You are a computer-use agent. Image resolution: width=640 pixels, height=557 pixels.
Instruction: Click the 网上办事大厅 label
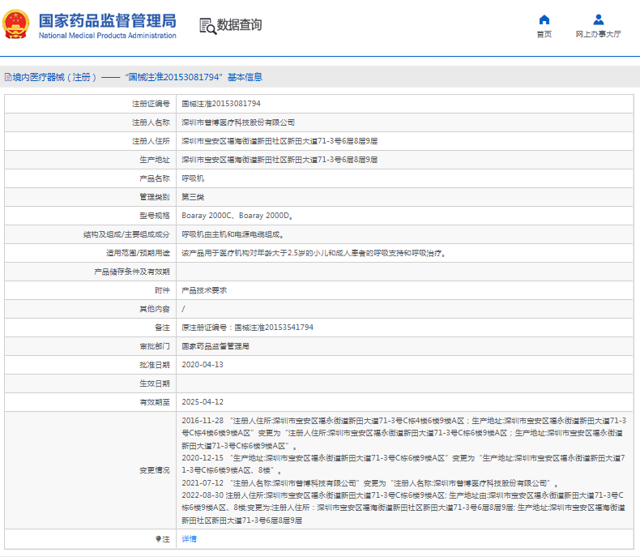pos(599,34)
